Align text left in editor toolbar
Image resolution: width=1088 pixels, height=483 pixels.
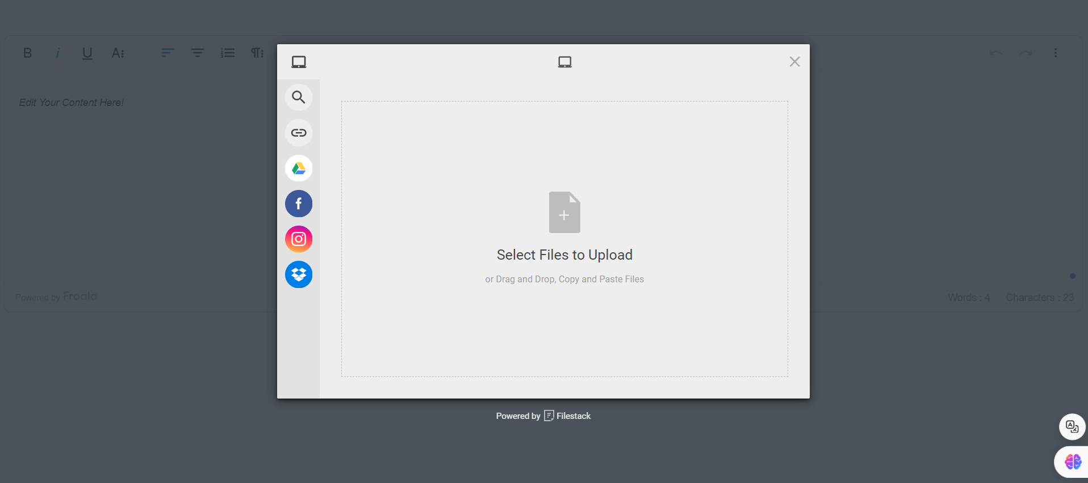pos(168,53)
